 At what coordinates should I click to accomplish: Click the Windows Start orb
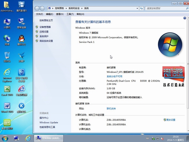5,138
